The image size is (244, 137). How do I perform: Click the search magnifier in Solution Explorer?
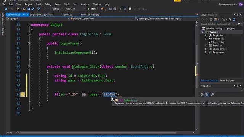pyautogui.click(x=239, y=24)
